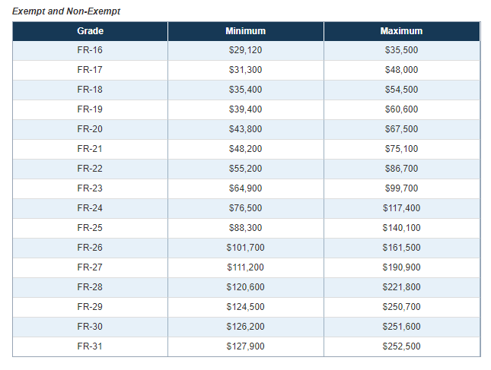The image size is (491, 370).
Task: Click the $250,700 maximum for FR-29
Action: pyautogui.click(x=401, y=307)
